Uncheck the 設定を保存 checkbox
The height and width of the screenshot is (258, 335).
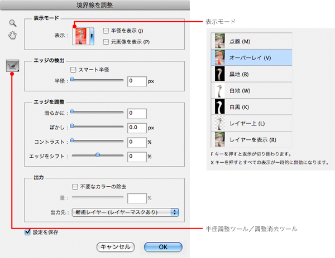[28, 232]
